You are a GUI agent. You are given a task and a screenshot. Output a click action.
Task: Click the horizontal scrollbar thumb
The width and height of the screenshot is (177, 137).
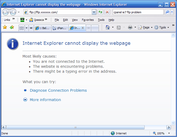point(75,127)
